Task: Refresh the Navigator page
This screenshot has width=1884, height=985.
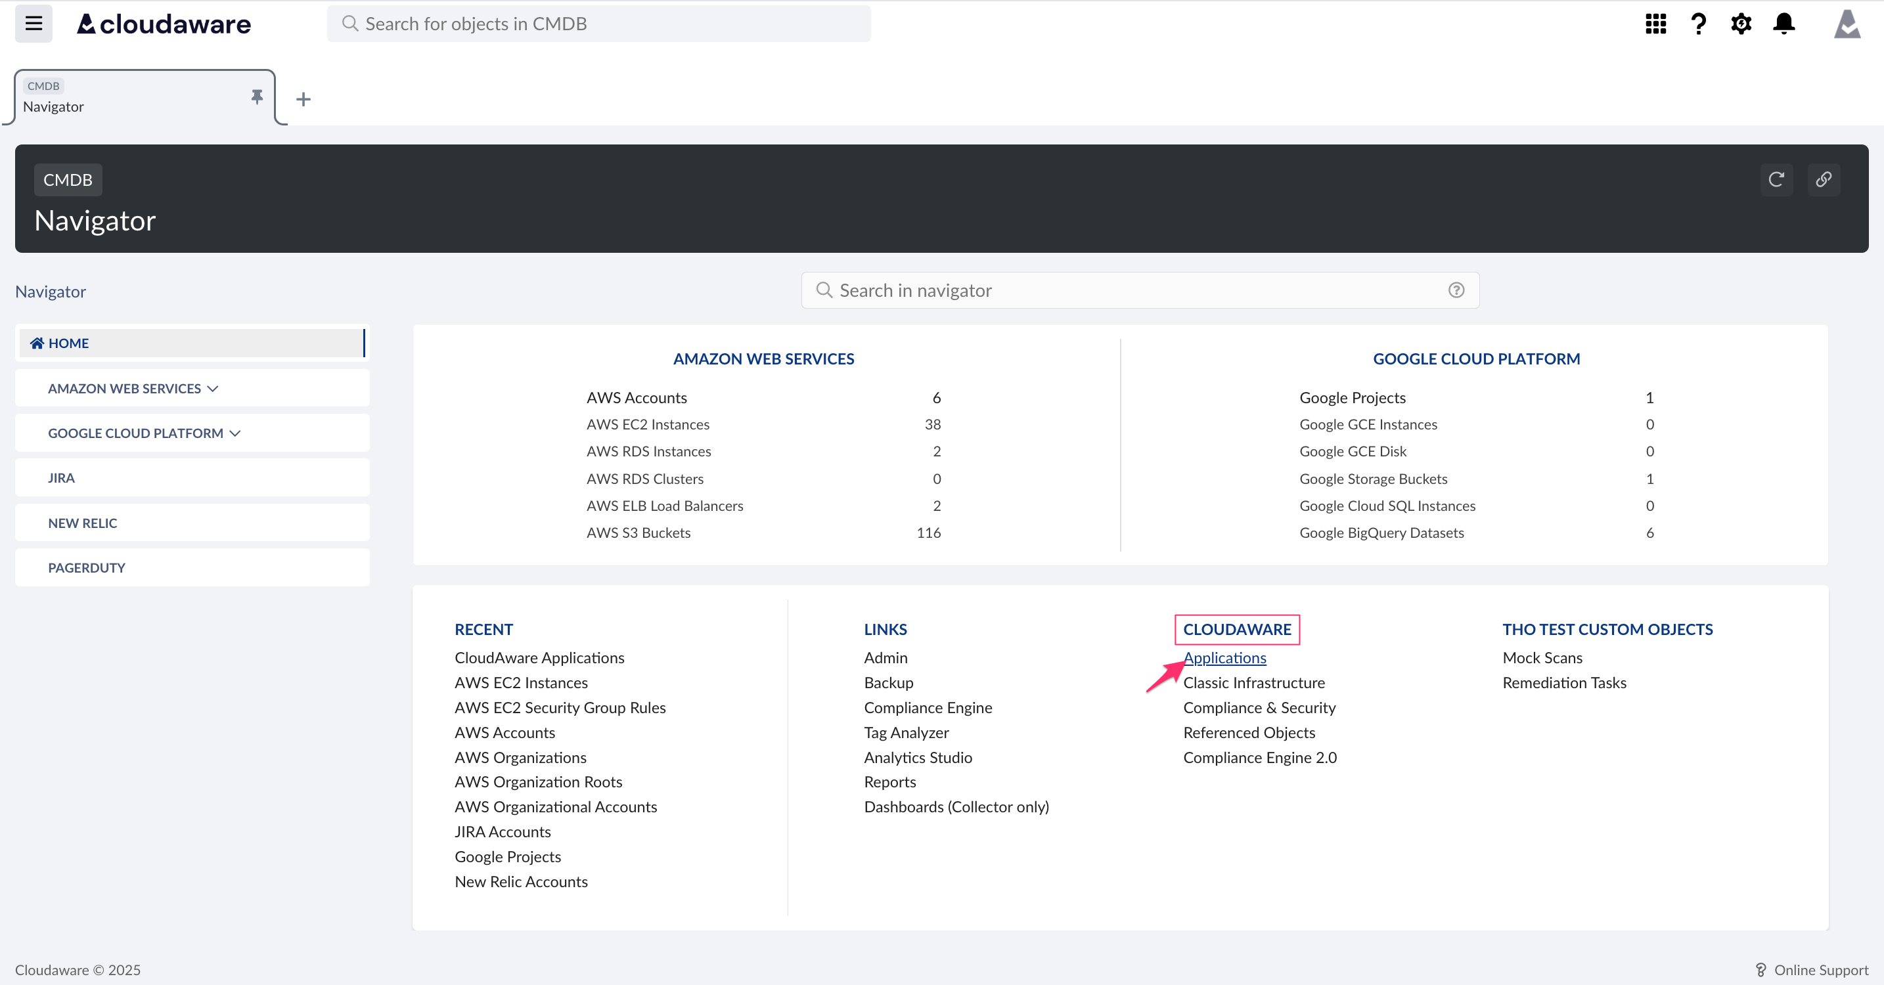Action: click(x=1776, y=180)
